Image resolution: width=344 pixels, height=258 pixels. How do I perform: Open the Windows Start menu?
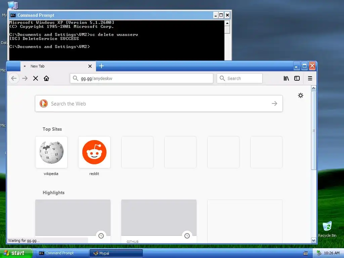[x=16, y=253]
